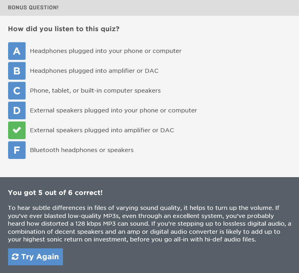The height and width of the screenshot is (273, 299).
Task: Select 'Phone, tablet, or built-in computer speakers'
Action: point(95,91)
